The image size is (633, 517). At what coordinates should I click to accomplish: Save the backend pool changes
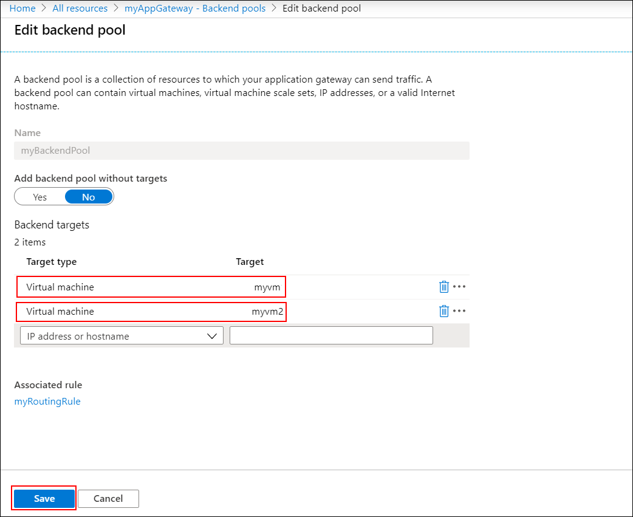[43, 498]
